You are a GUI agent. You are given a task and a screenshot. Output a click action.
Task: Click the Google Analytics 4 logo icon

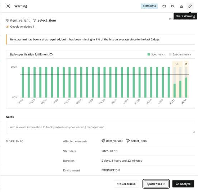pyautogui.click(x=7, y=27)
